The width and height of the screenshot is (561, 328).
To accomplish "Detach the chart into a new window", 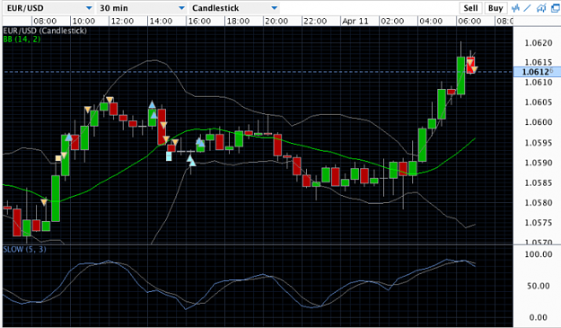I will pyautogui.click(x=555, y=8).
